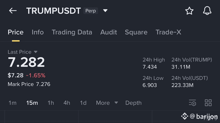Choose the 1h chart interval
This screenshot has height=123, width=220.
pyautogui.click(x=51, y=103)
